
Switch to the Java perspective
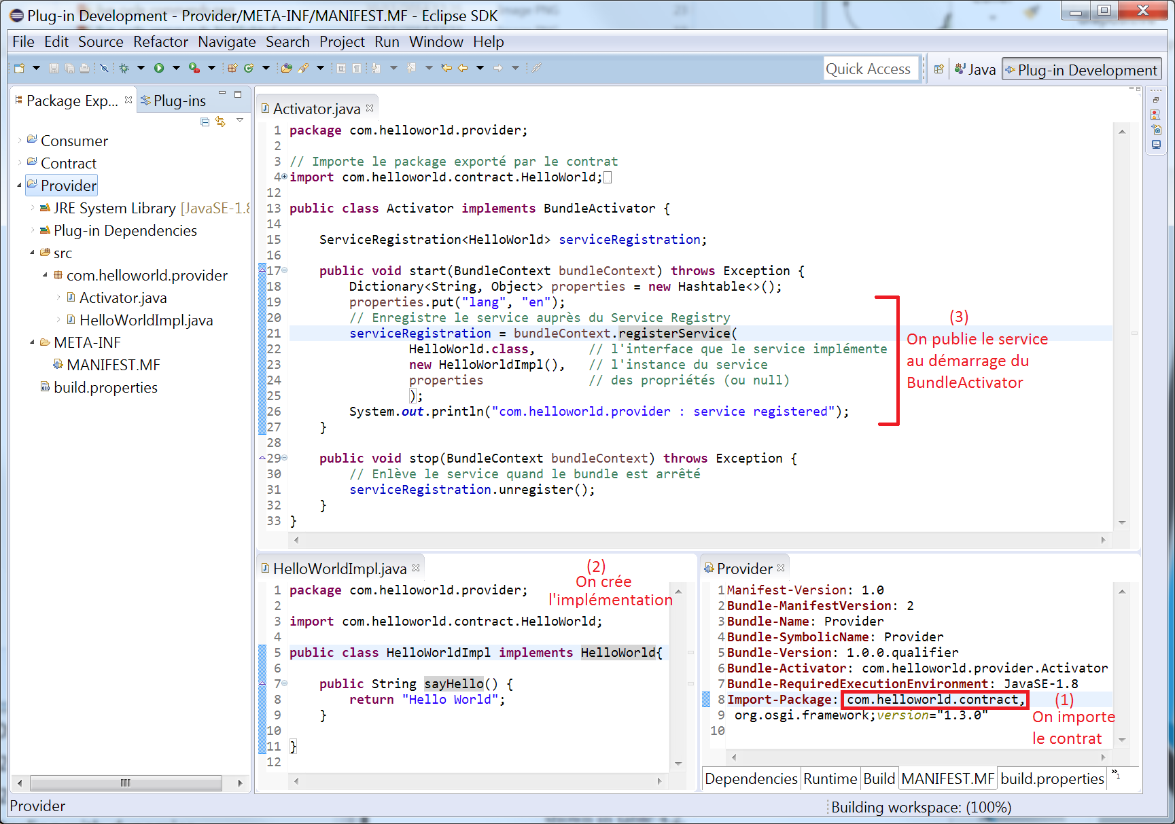(x=975, y=69)
